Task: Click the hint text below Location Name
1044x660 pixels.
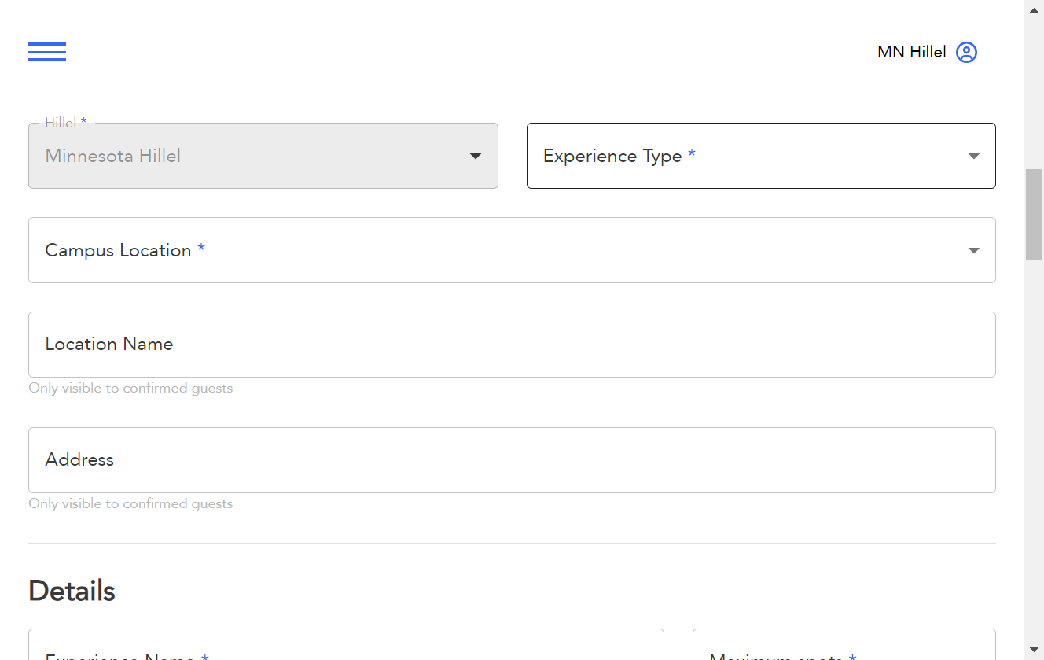Action: (x=130, y=388)
